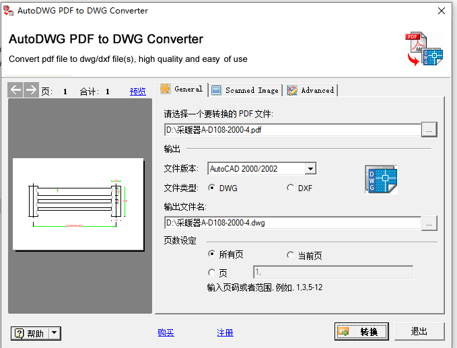Open the Advanced tab

pos(311,90)
